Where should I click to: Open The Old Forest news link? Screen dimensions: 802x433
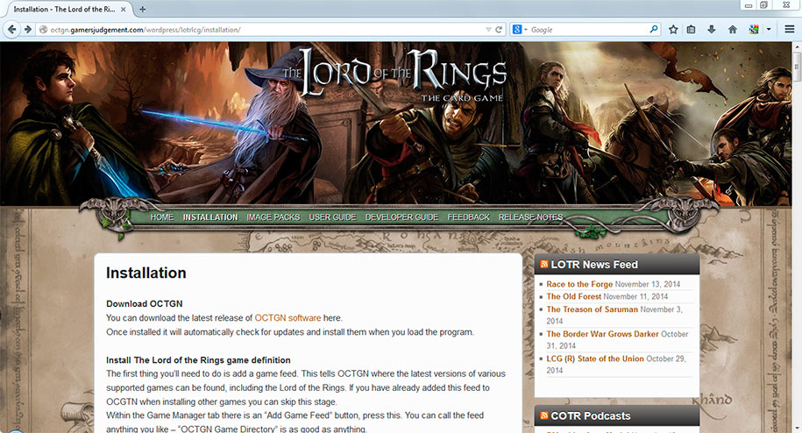[x=574, y=296]
